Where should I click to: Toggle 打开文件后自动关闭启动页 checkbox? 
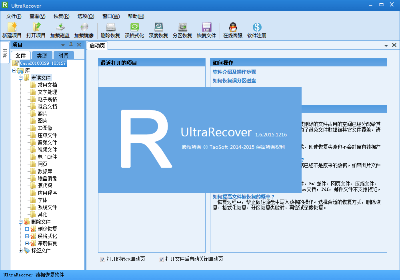click(x=161, y=259)
